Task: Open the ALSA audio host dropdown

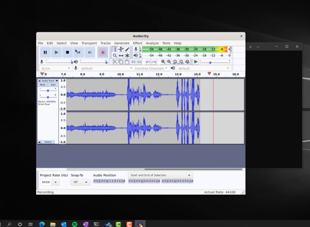Action: (56, 68)
